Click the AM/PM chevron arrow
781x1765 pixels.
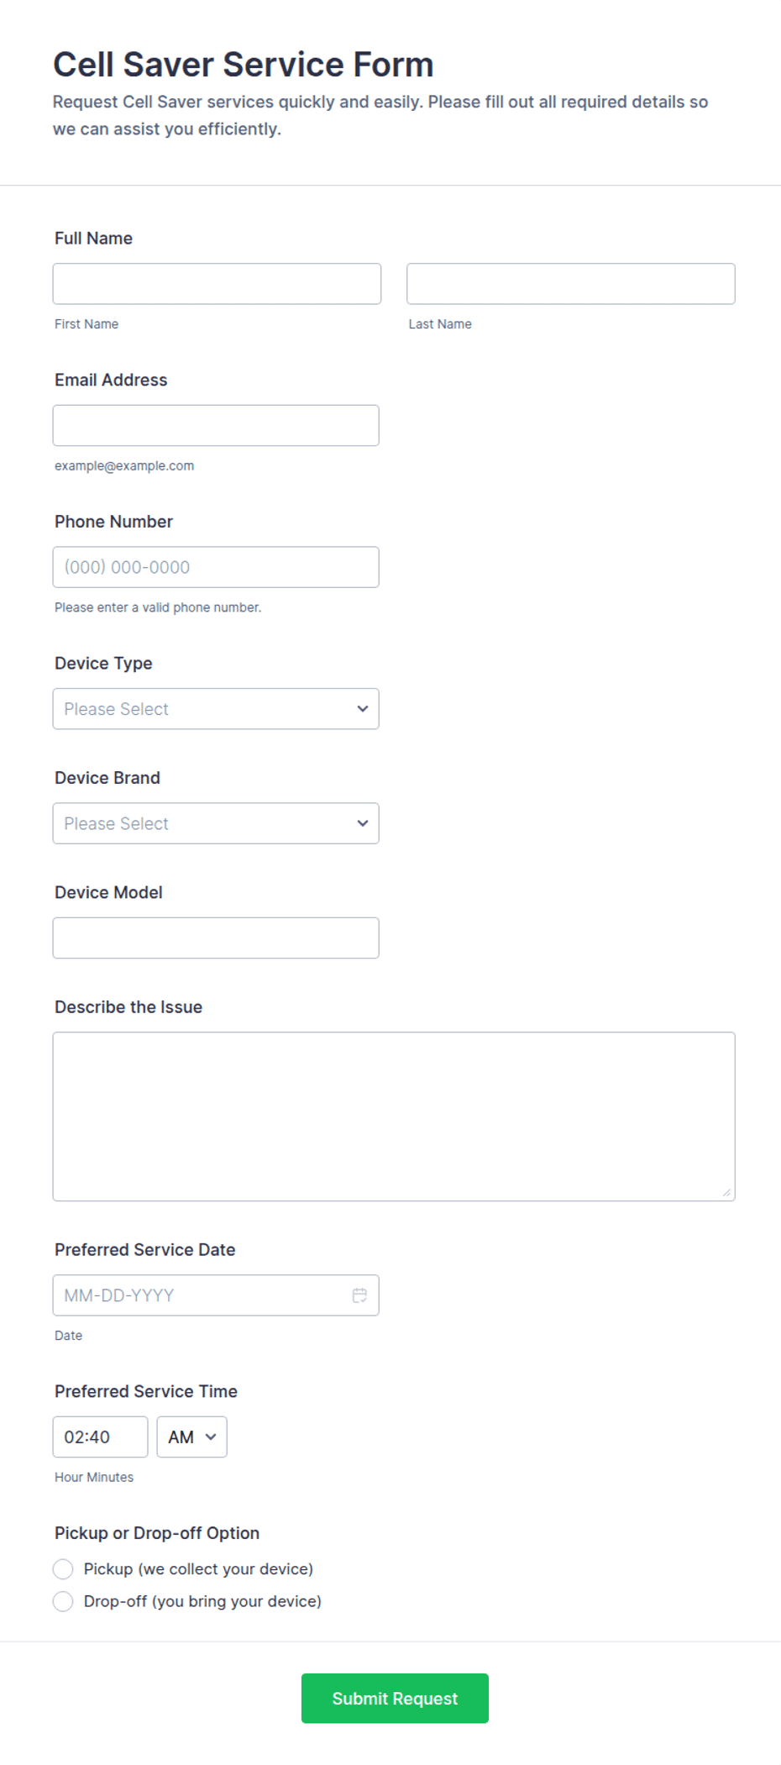tap(211, 1437)
